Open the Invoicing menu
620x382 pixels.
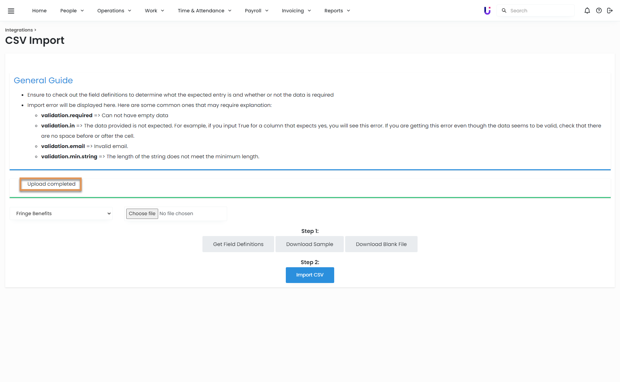coord(296,11)
